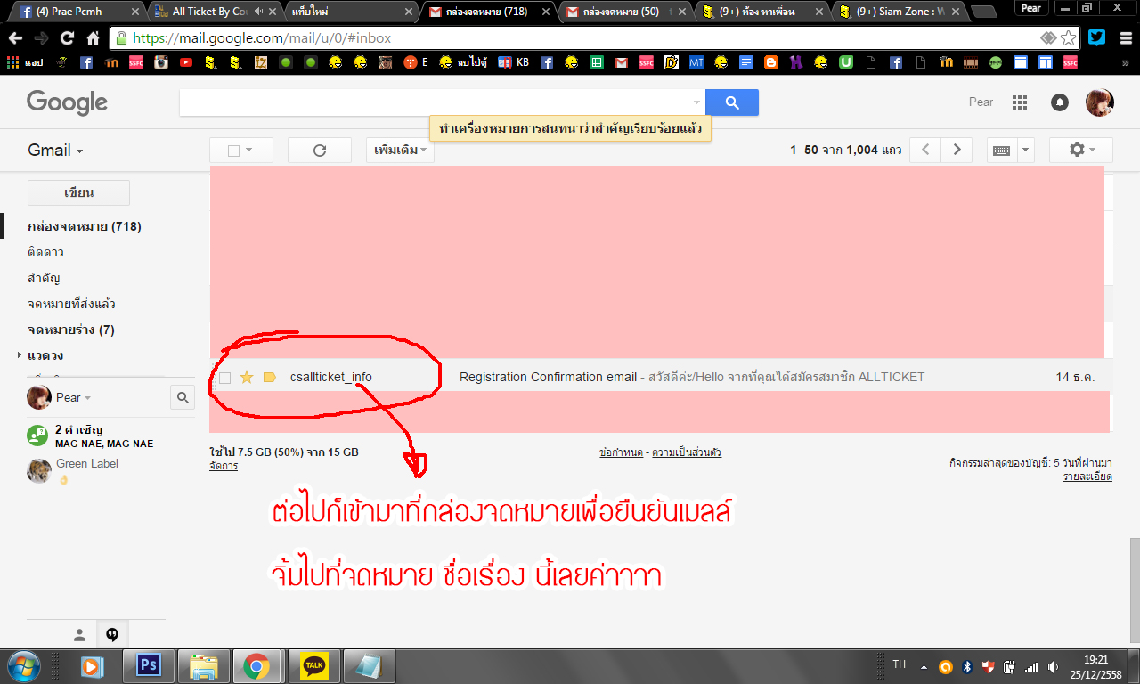Open the รายละเอียด account activity details link
This screenshot has height=684, width=1140.
pyautogui.click(x=1087, y=476)
